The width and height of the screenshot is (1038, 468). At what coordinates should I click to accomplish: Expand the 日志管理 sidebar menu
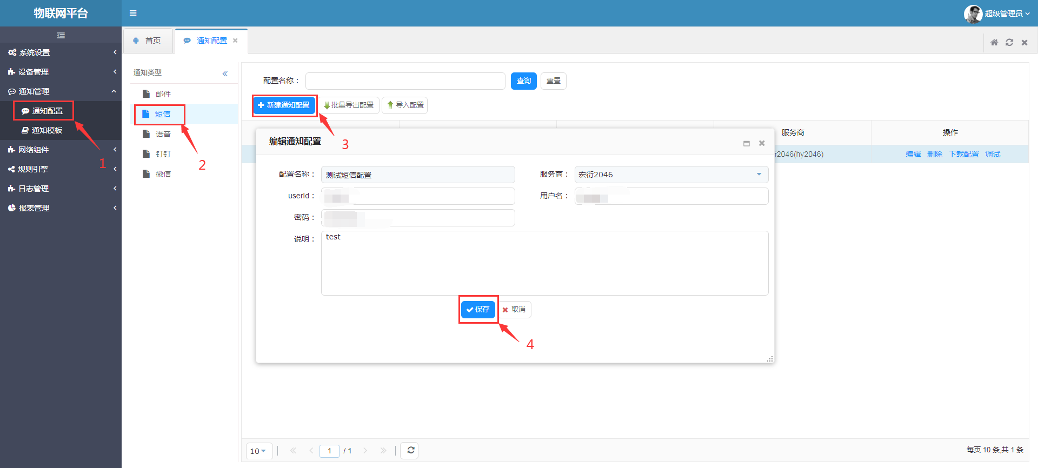point(61,189)
